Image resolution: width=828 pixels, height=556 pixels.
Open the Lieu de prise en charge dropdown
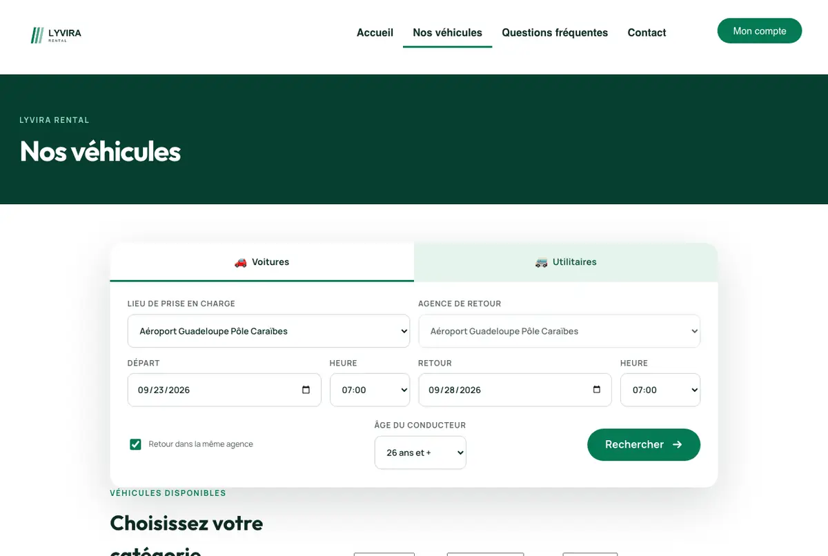tap(268, 331)
